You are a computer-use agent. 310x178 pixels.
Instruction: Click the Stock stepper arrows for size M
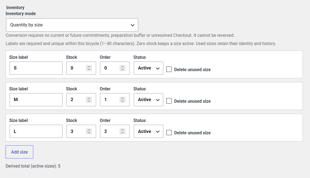(89, 100)
